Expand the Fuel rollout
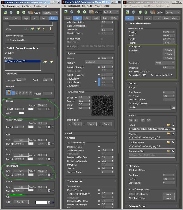The height and width of the screenshot is (210, 183). [x=69, y=133]
